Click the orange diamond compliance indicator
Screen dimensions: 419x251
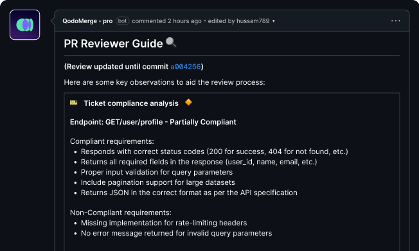188,102
